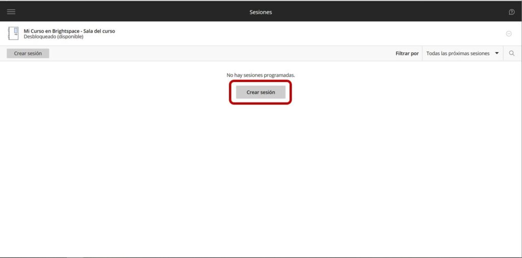This screenshot has width=522, height=258.
Task: Click the search magnifier icon
Action: (512, 54)
